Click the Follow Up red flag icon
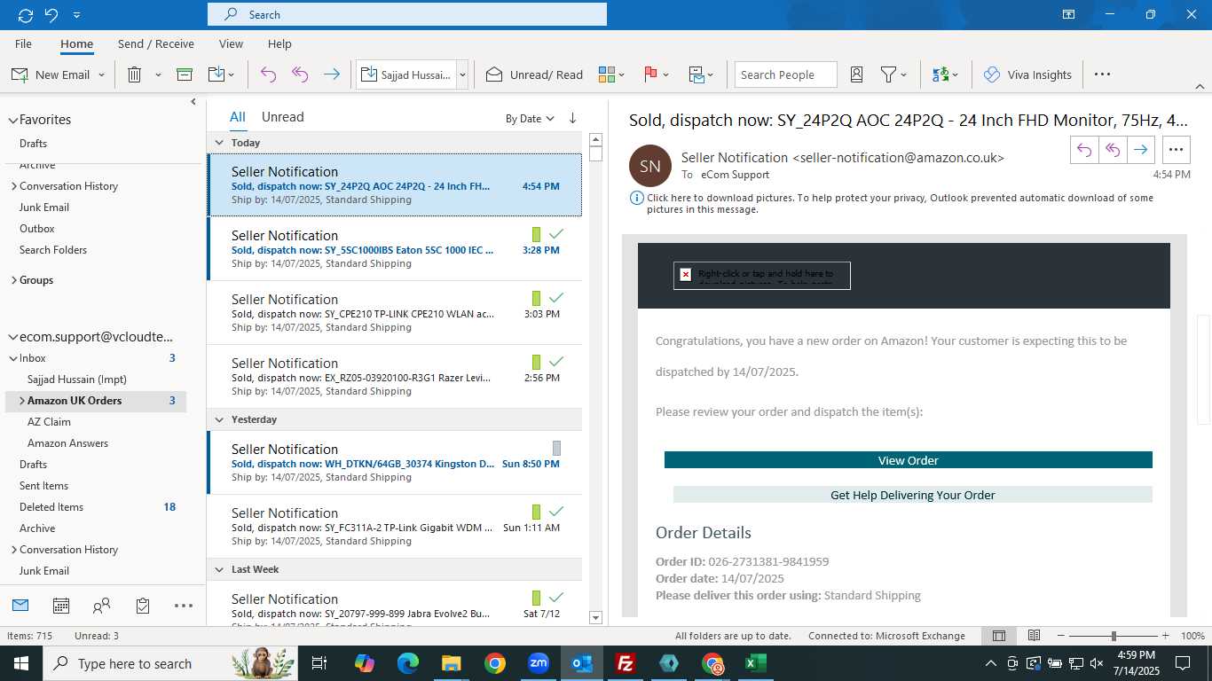Image resolution: width=1212 pixels, height=681 pixels. [650, 74]
